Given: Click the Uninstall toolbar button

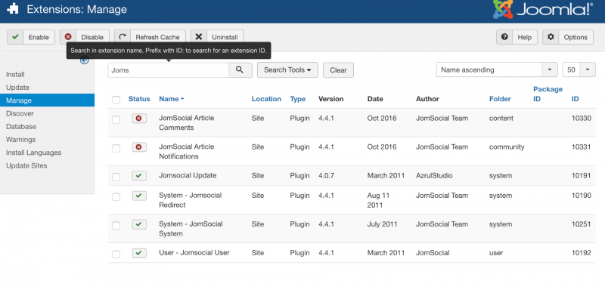Looking at the screenshot, I should point(217,37).
